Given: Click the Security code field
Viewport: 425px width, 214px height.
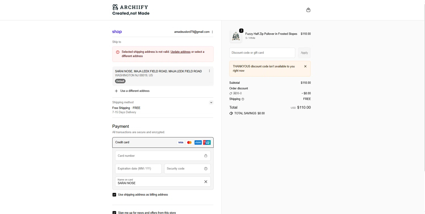Looking at the screenshot, I should point(188,169).
